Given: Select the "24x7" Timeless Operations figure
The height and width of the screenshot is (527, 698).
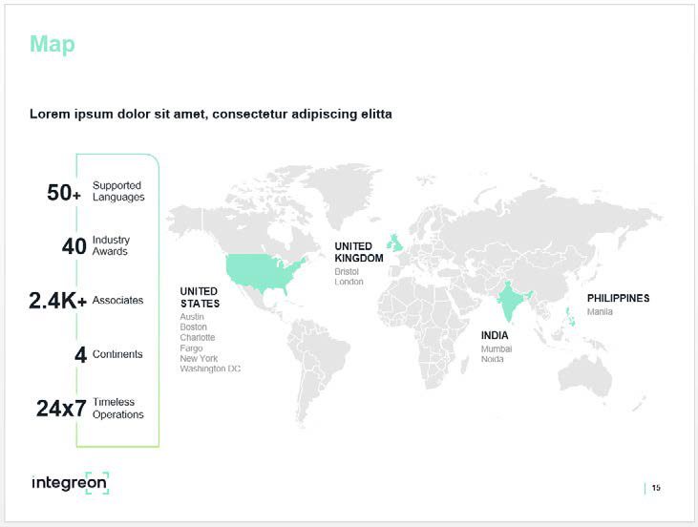Looking at the screenshot, I should tap(61, 409).
